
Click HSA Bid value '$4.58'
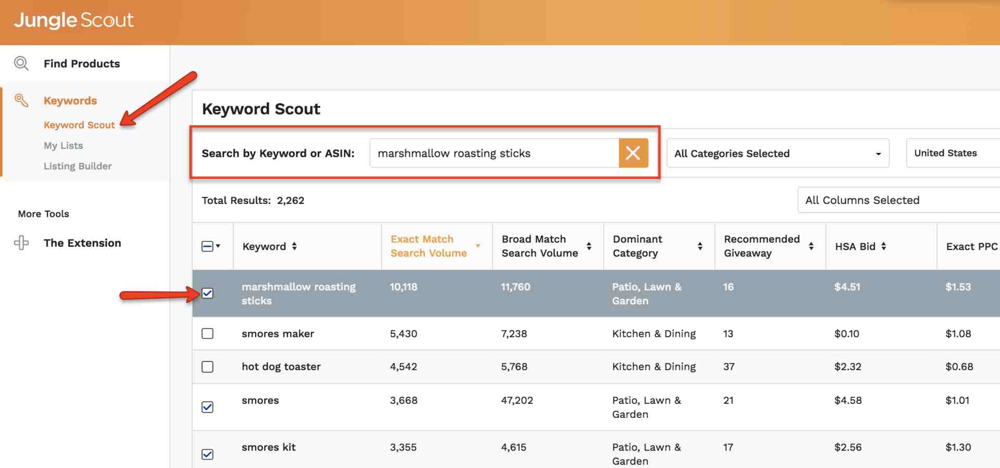[848, 400]
